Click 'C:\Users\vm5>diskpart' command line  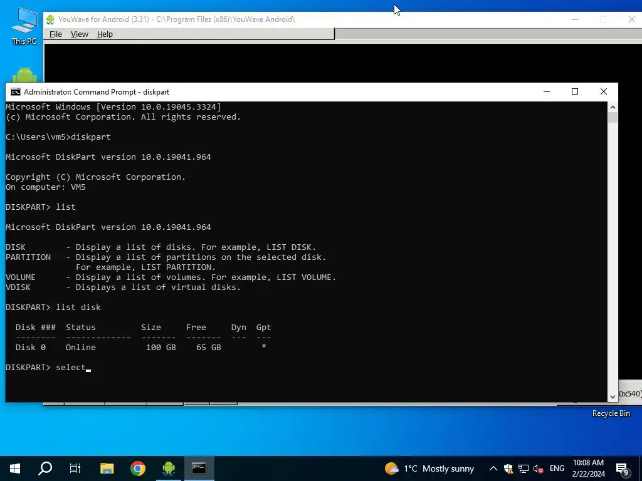(x=58, y=137)
